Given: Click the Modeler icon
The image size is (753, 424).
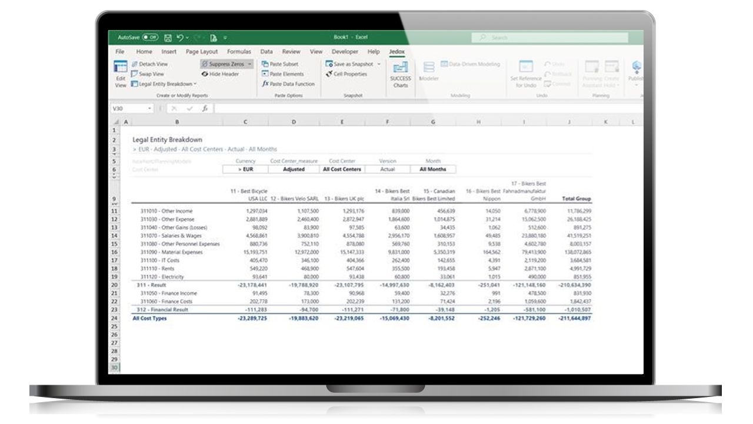Looking at the screenshot, I should tap(429, 68).
